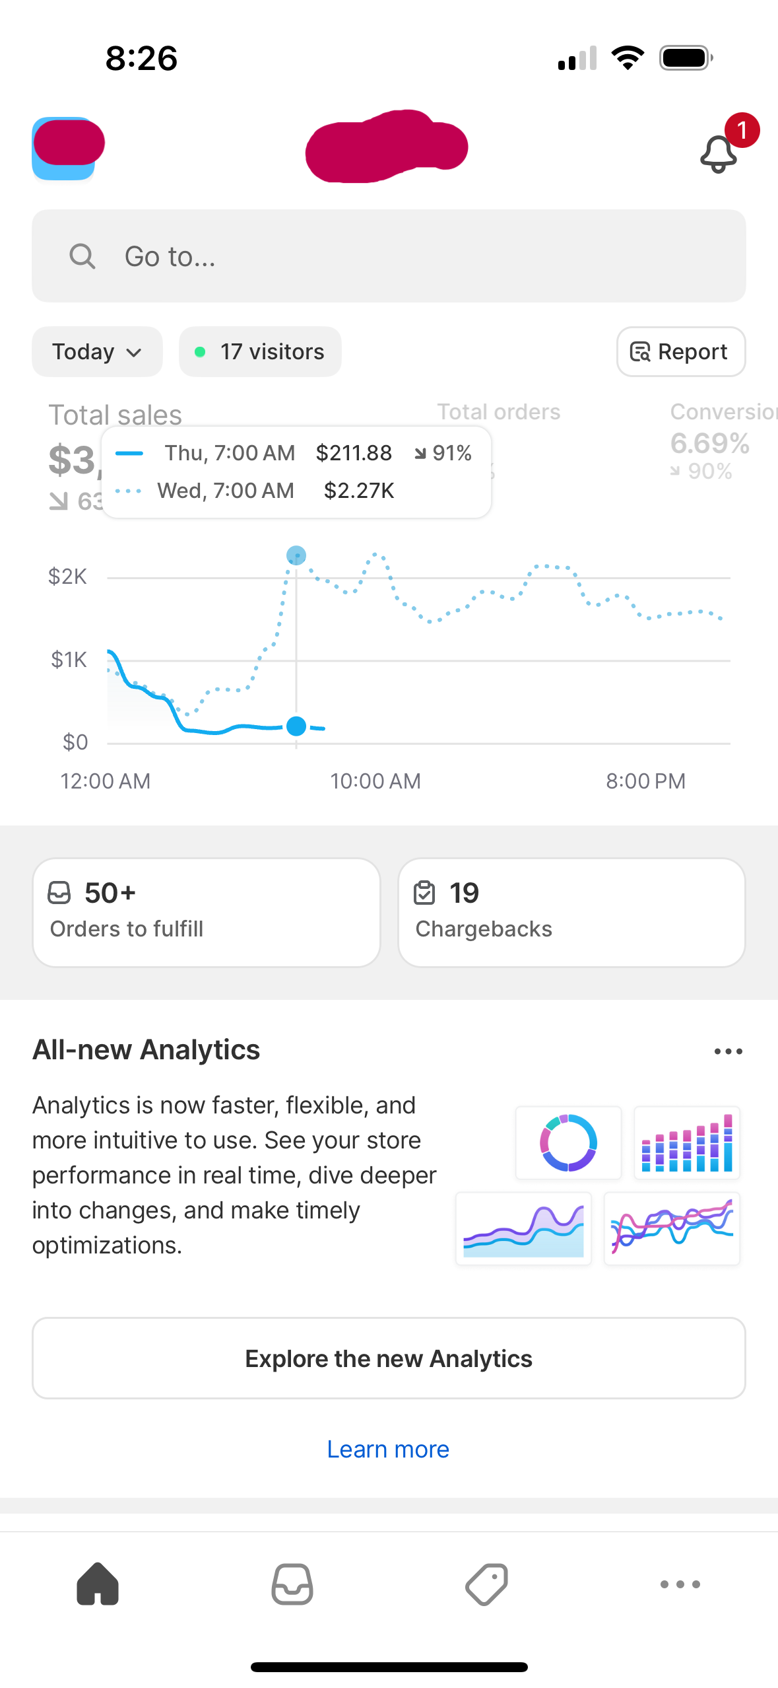Tap the analytics donut chart thumbnail

click(568, 1143)
